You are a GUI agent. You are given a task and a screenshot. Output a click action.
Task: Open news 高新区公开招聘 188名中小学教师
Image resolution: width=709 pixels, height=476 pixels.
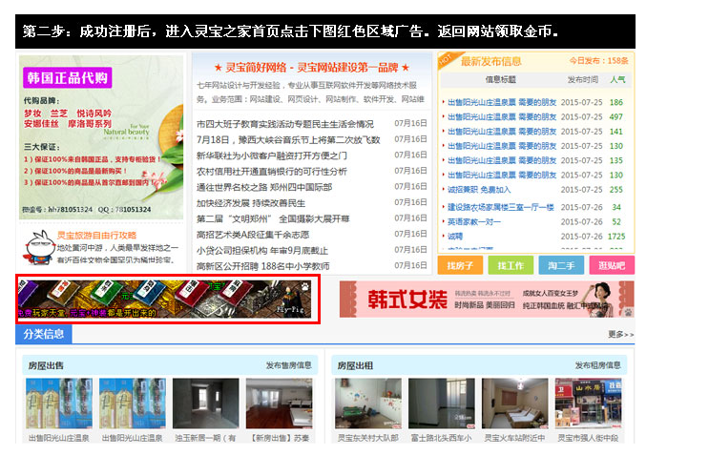(x=262, y=266)
